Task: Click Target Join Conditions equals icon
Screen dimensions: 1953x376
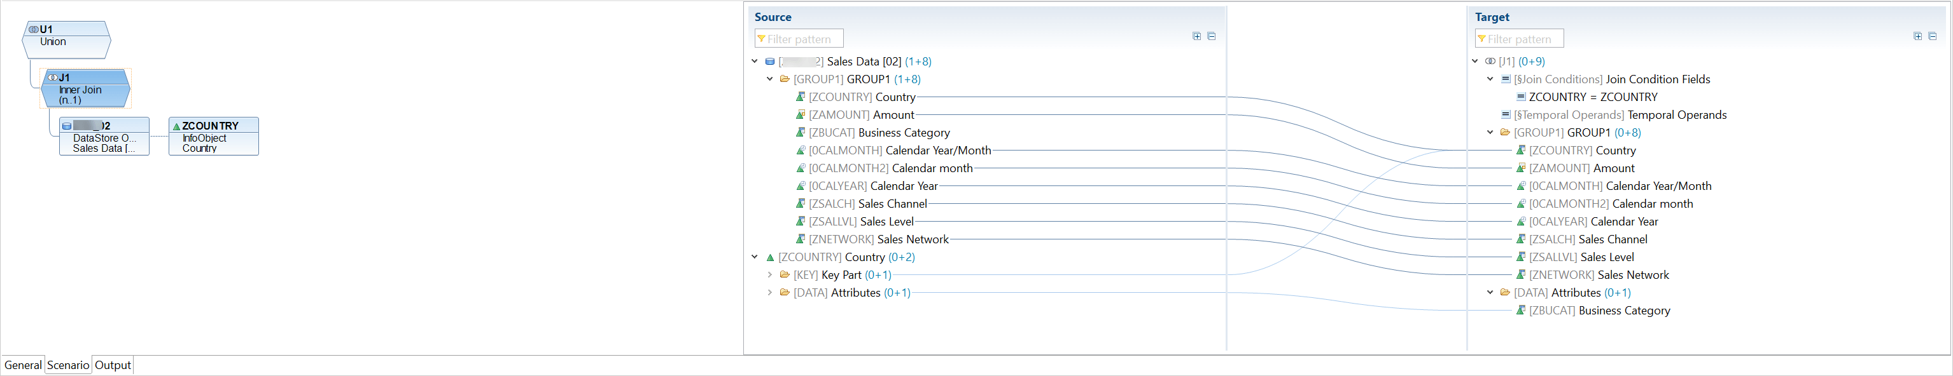Action: 1506,79
